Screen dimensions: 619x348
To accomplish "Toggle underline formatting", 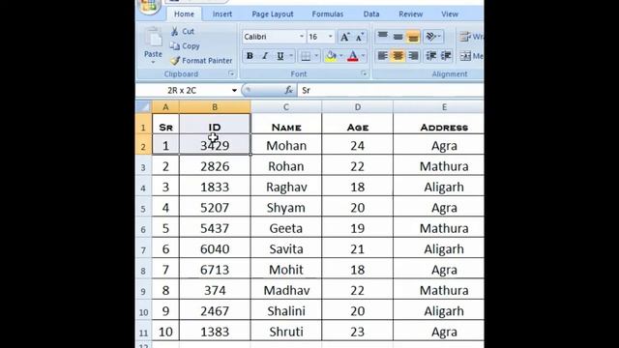I will click(x=280, y=56).
